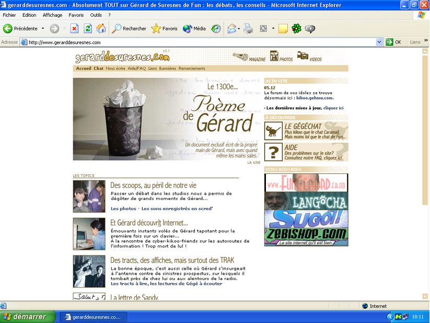Click the page icon in address bar
Image resolution: width=430 pixels, height=323 pixels.
[x=24, y=42]
